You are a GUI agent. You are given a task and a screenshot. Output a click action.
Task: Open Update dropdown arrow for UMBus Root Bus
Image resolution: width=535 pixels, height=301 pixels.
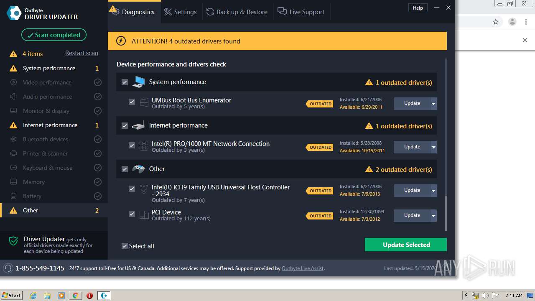[433, 104]
